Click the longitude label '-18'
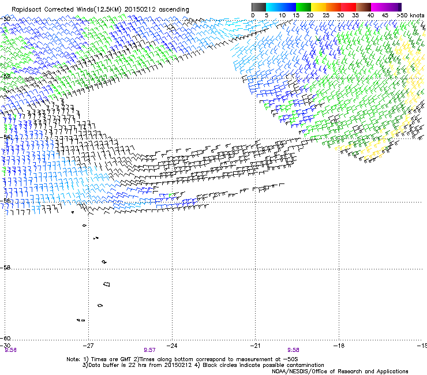 click(339, 346)
